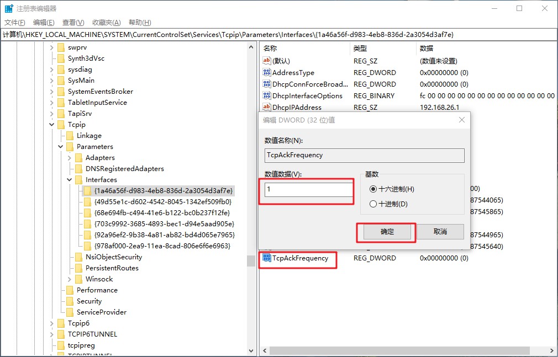558x357 pixels.
Task: Click the swprv key folder icon
Action: 61,47
